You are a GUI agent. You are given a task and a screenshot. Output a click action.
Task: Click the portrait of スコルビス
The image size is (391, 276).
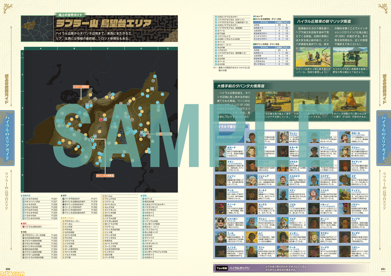(x=283, y=180)
